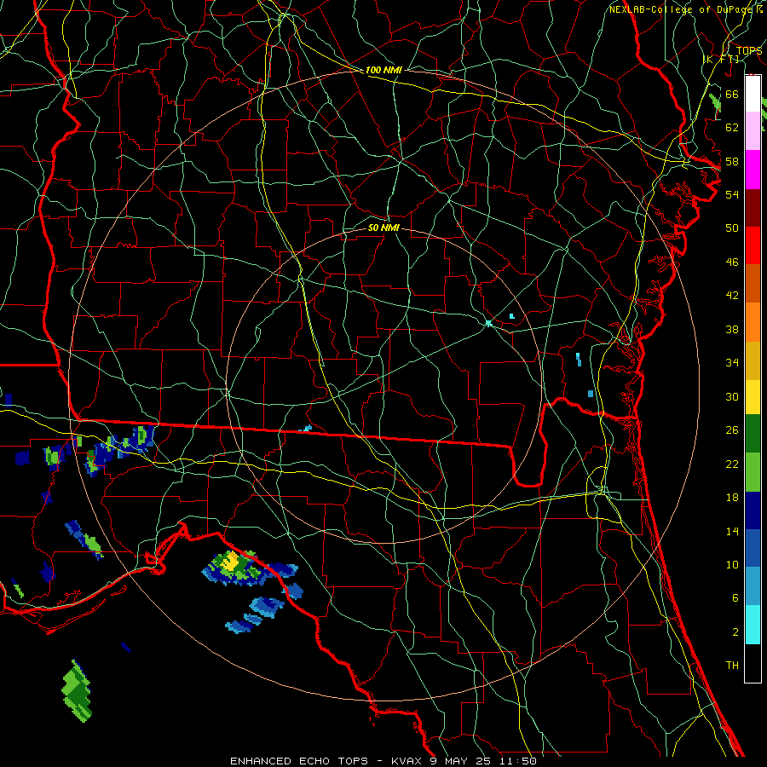Pick the yellow legend band near 30
Image resolution: width=767 pixels, height=767 pixels.
tap(753, 397)
